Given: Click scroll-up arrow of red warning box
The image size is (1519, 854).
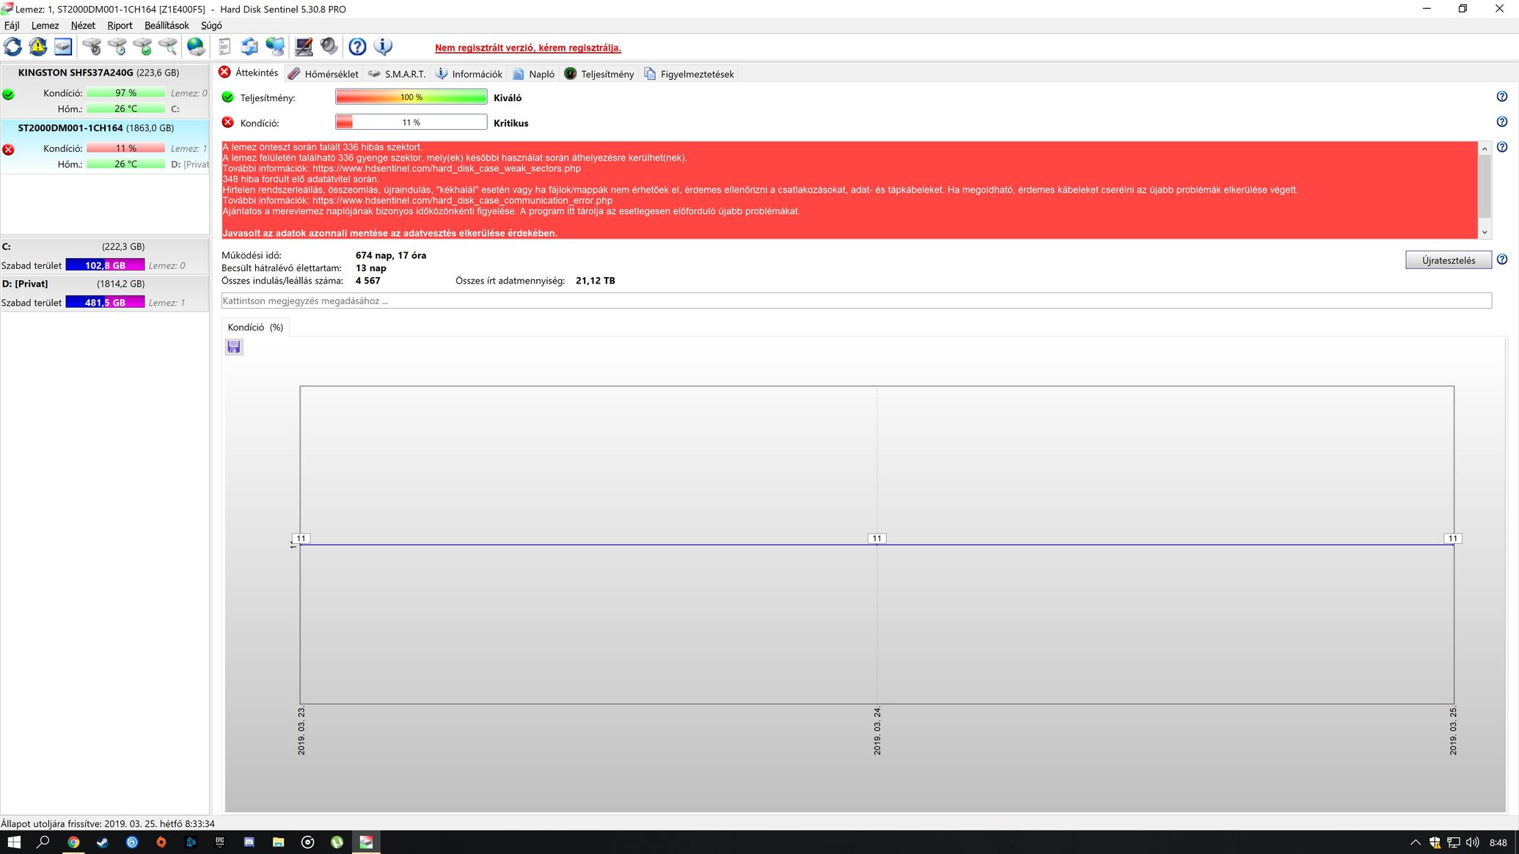Looking at the screenshot, I should point(1485,149).
